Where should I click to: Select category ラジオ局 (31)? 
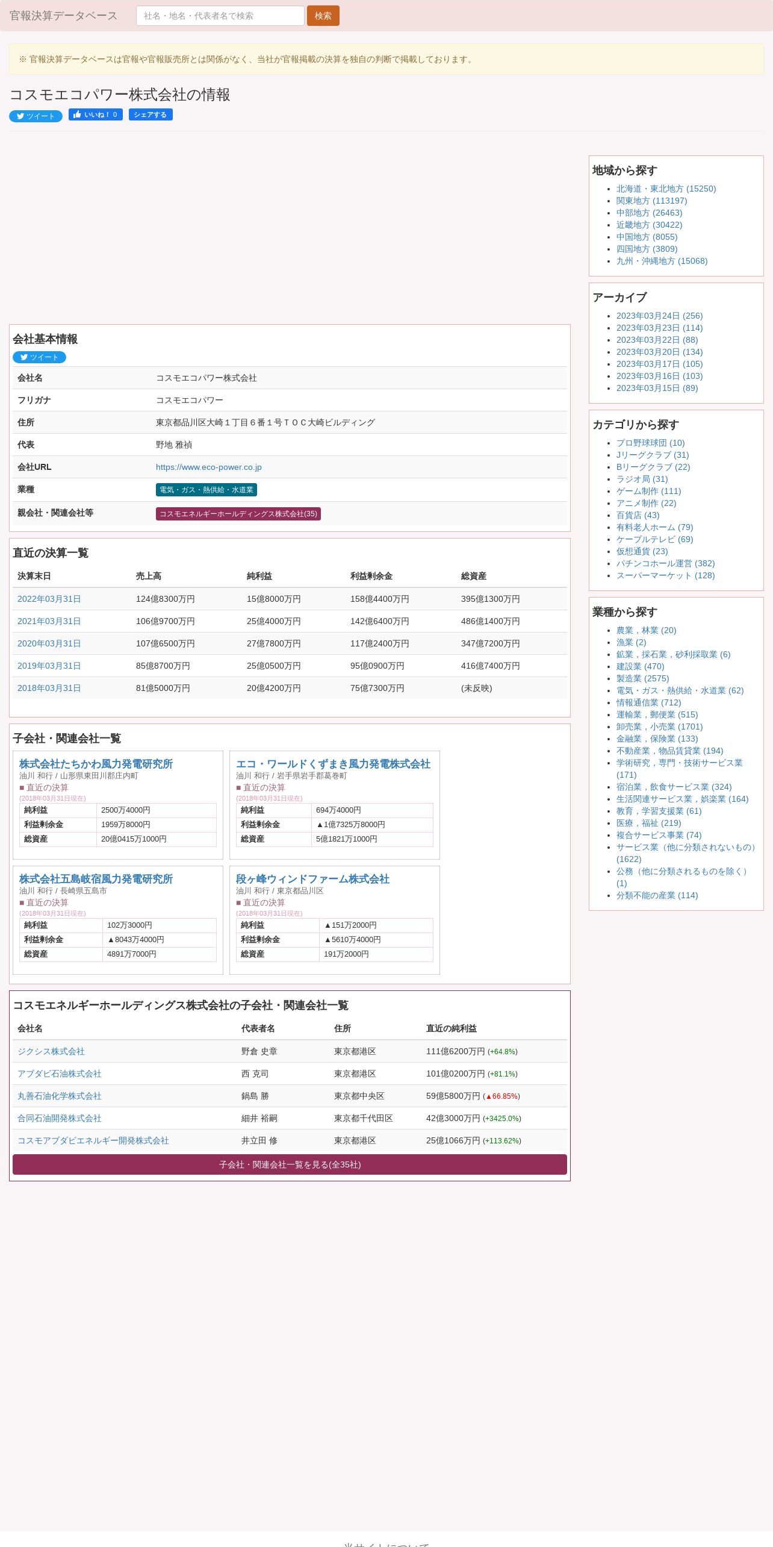[x=642, y=479]
